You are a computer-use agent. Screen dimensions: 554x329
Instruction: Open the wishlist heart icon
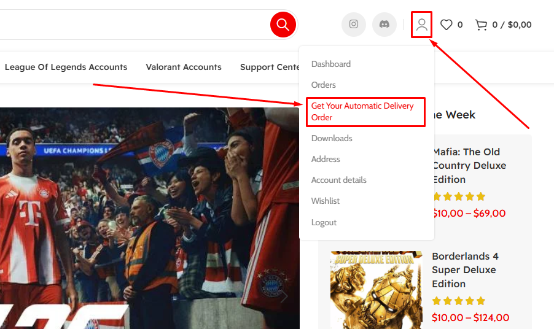coord(447,25)
